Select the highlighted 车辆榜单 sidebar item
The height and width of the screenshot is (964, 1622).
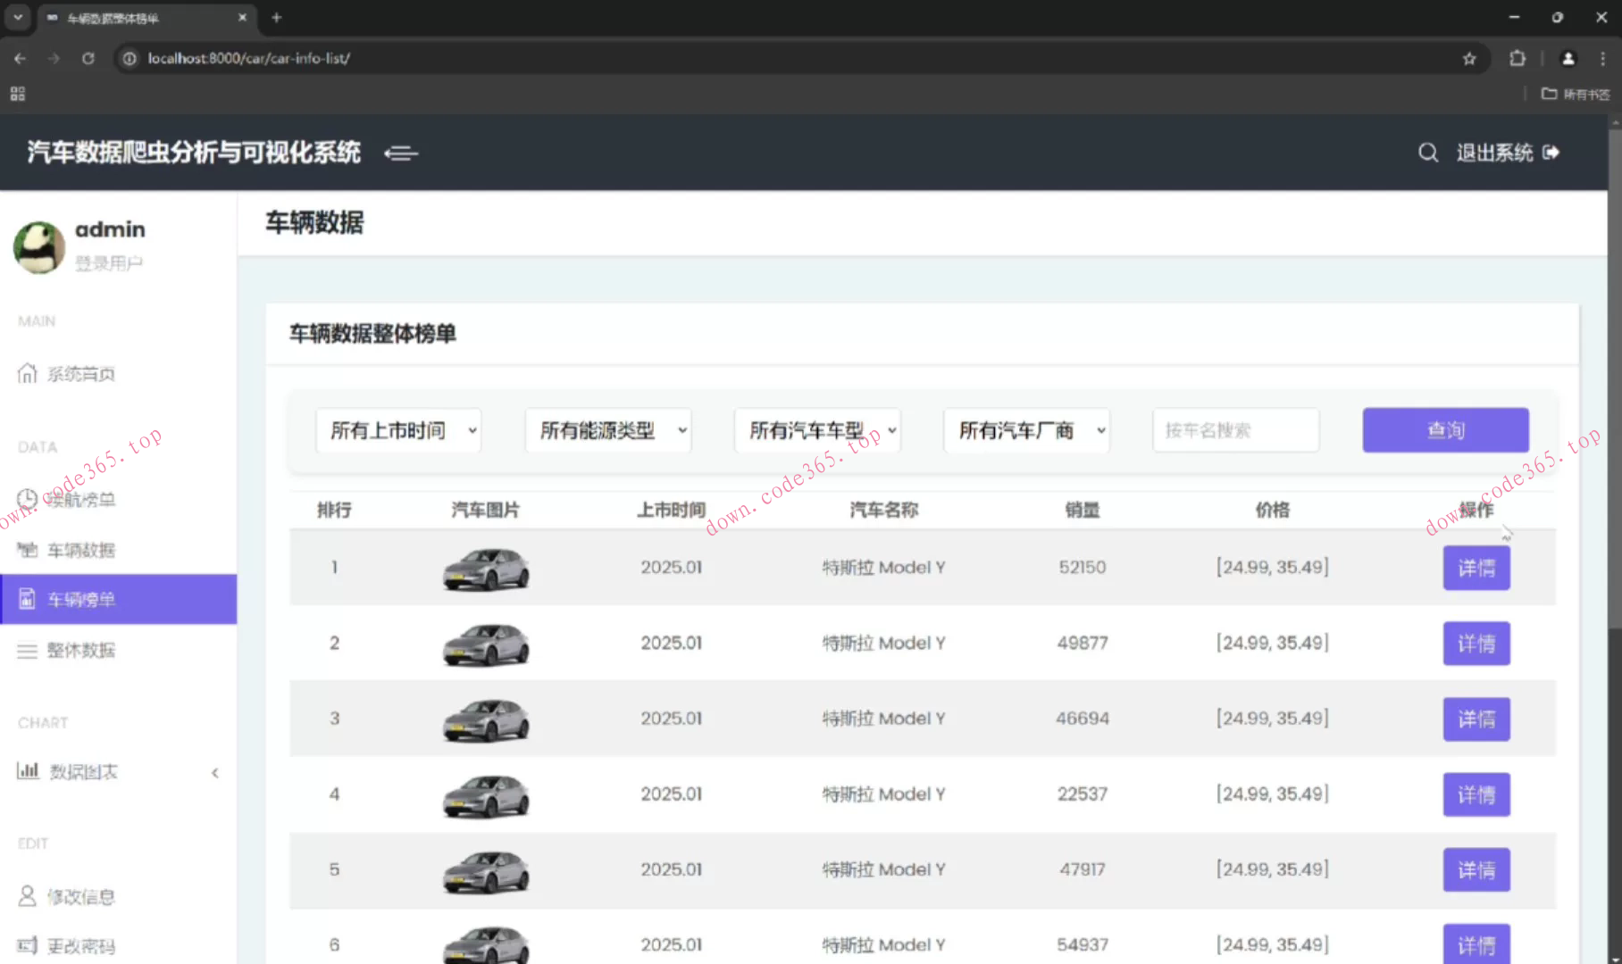click(118, 599)
